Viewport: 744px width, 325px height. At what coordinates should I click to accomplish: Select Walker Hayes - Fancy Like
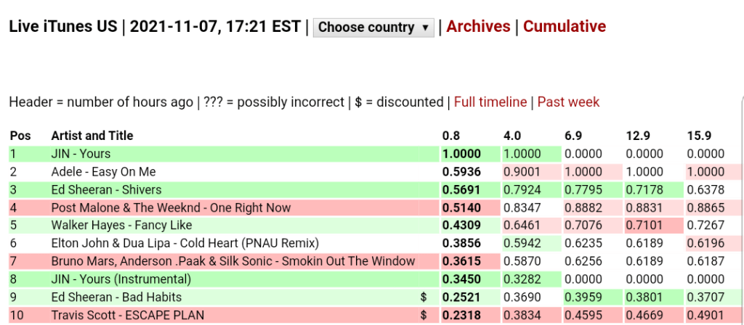pos(121,226)
